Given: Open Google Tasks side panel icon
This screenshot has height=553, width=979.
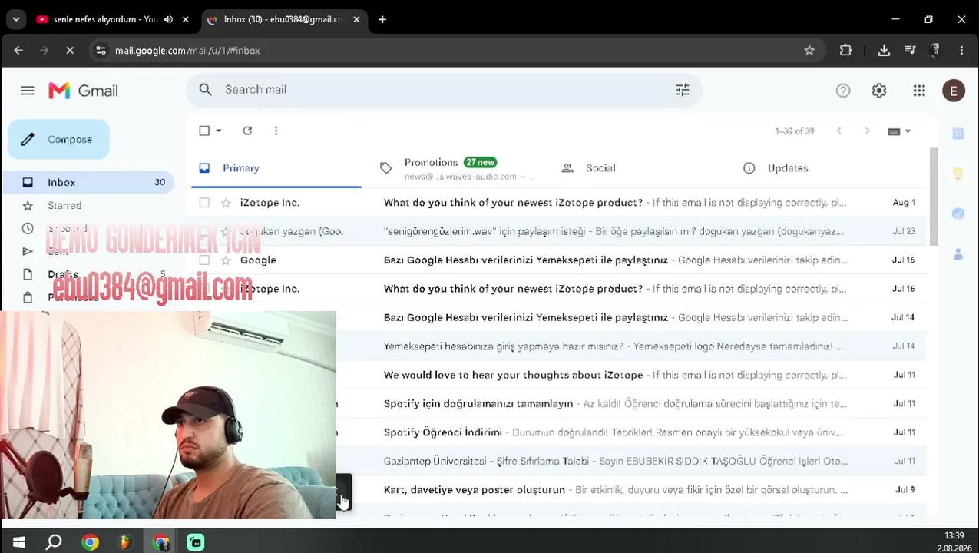Looking at the screenshot, I should point(958,214).
